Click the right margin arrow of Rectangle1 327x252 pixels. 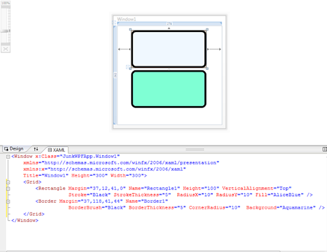click(x=214, y=49)
